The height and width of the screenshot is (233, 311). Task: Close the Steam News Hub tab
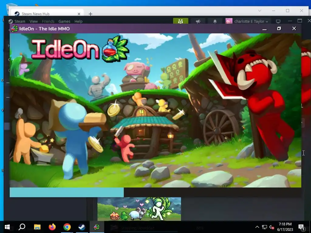coord(79,14)
